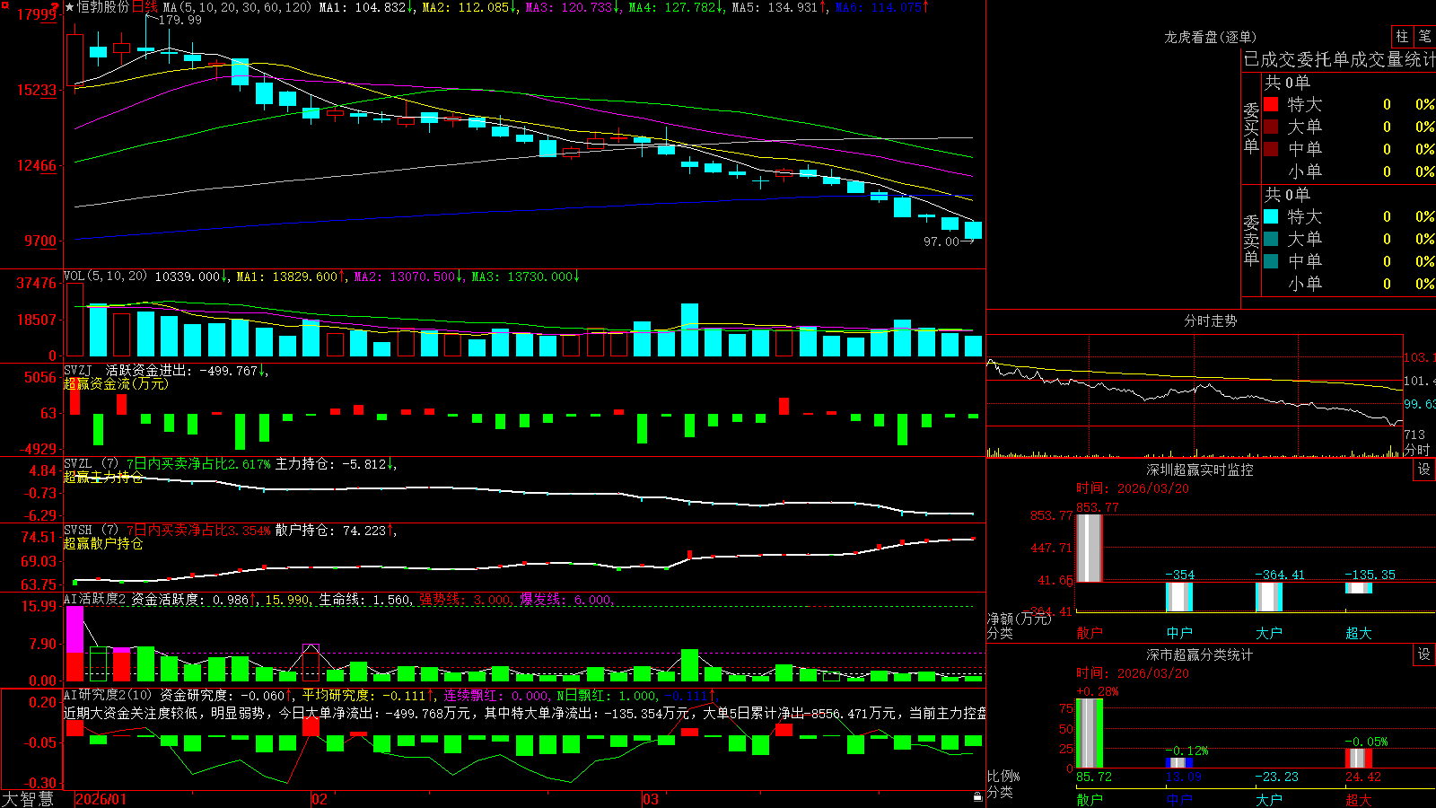The image size is (1436, 808).
Task: Click the 超大 bar showing -135.35
Action: (x=1359, y=588)
